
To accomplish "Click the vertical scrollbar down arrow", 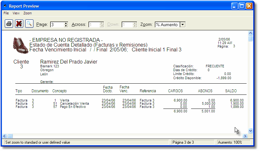I will pyautogui.click(x=250, y=131).
